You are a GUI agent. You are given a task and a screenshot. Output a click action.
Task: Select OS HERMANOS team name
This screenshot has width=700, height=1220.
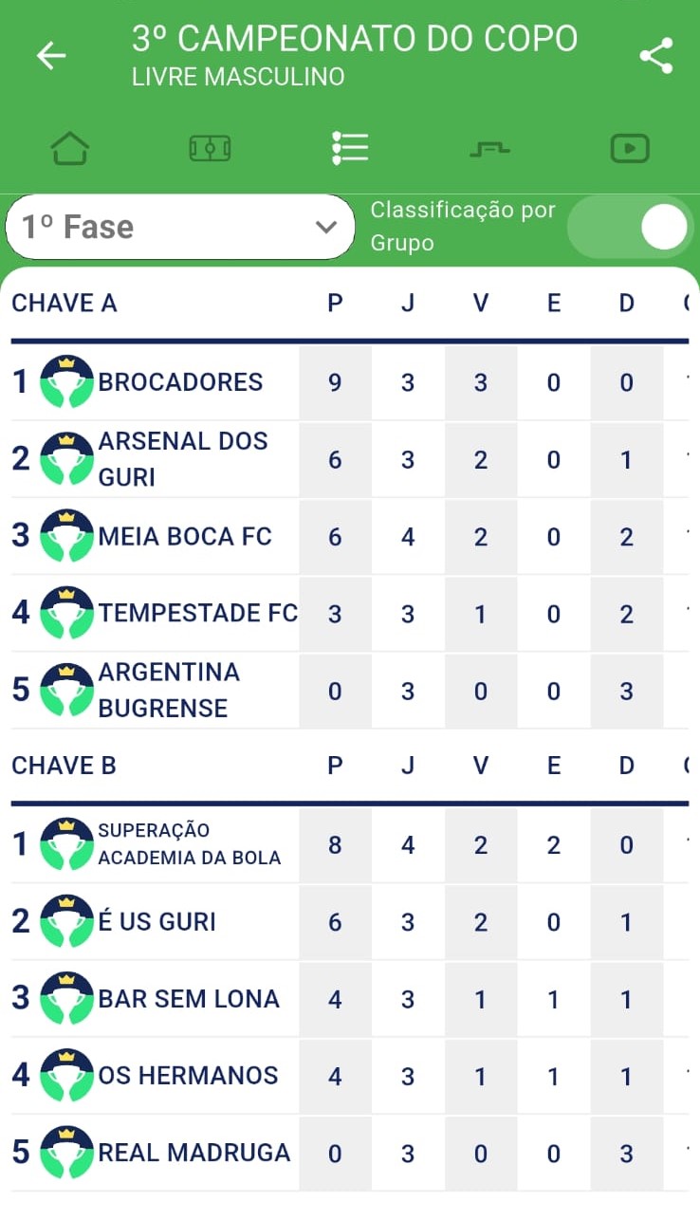(188, 1076)
